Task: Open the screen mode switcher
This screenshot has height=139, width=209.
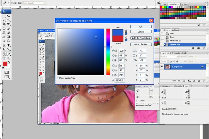Action: pyautogui.click(x=6, y=77)
